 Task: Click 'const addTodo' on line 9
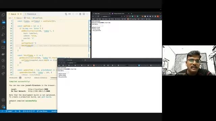coord(24,26)
